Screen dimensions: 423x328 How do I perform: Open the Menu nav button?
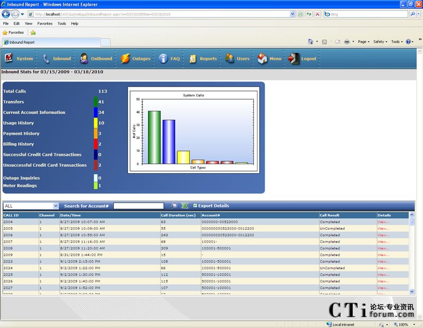270,59
